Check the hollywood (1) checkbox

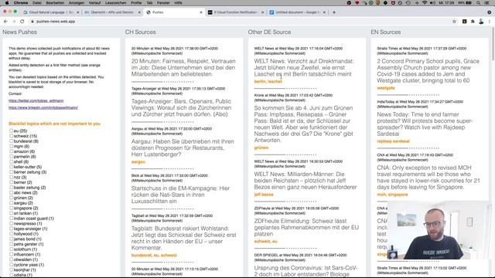(x=11, y=233)
